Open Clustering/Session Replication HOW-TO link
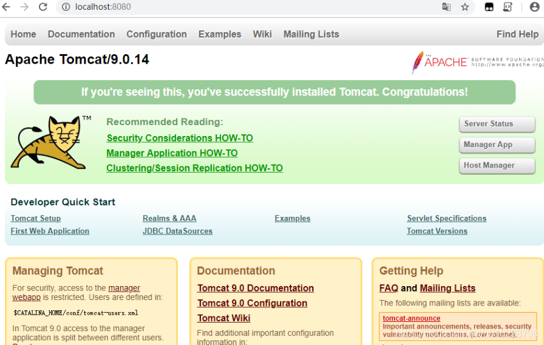This screenshot has height=345, width=544. 194,168
